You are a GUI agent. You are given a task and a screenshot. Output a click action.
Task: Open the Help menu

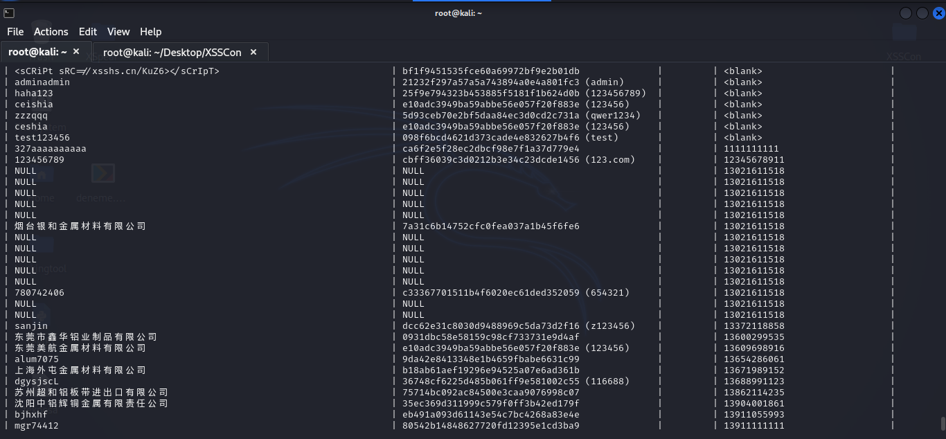[x=150, y=32]
